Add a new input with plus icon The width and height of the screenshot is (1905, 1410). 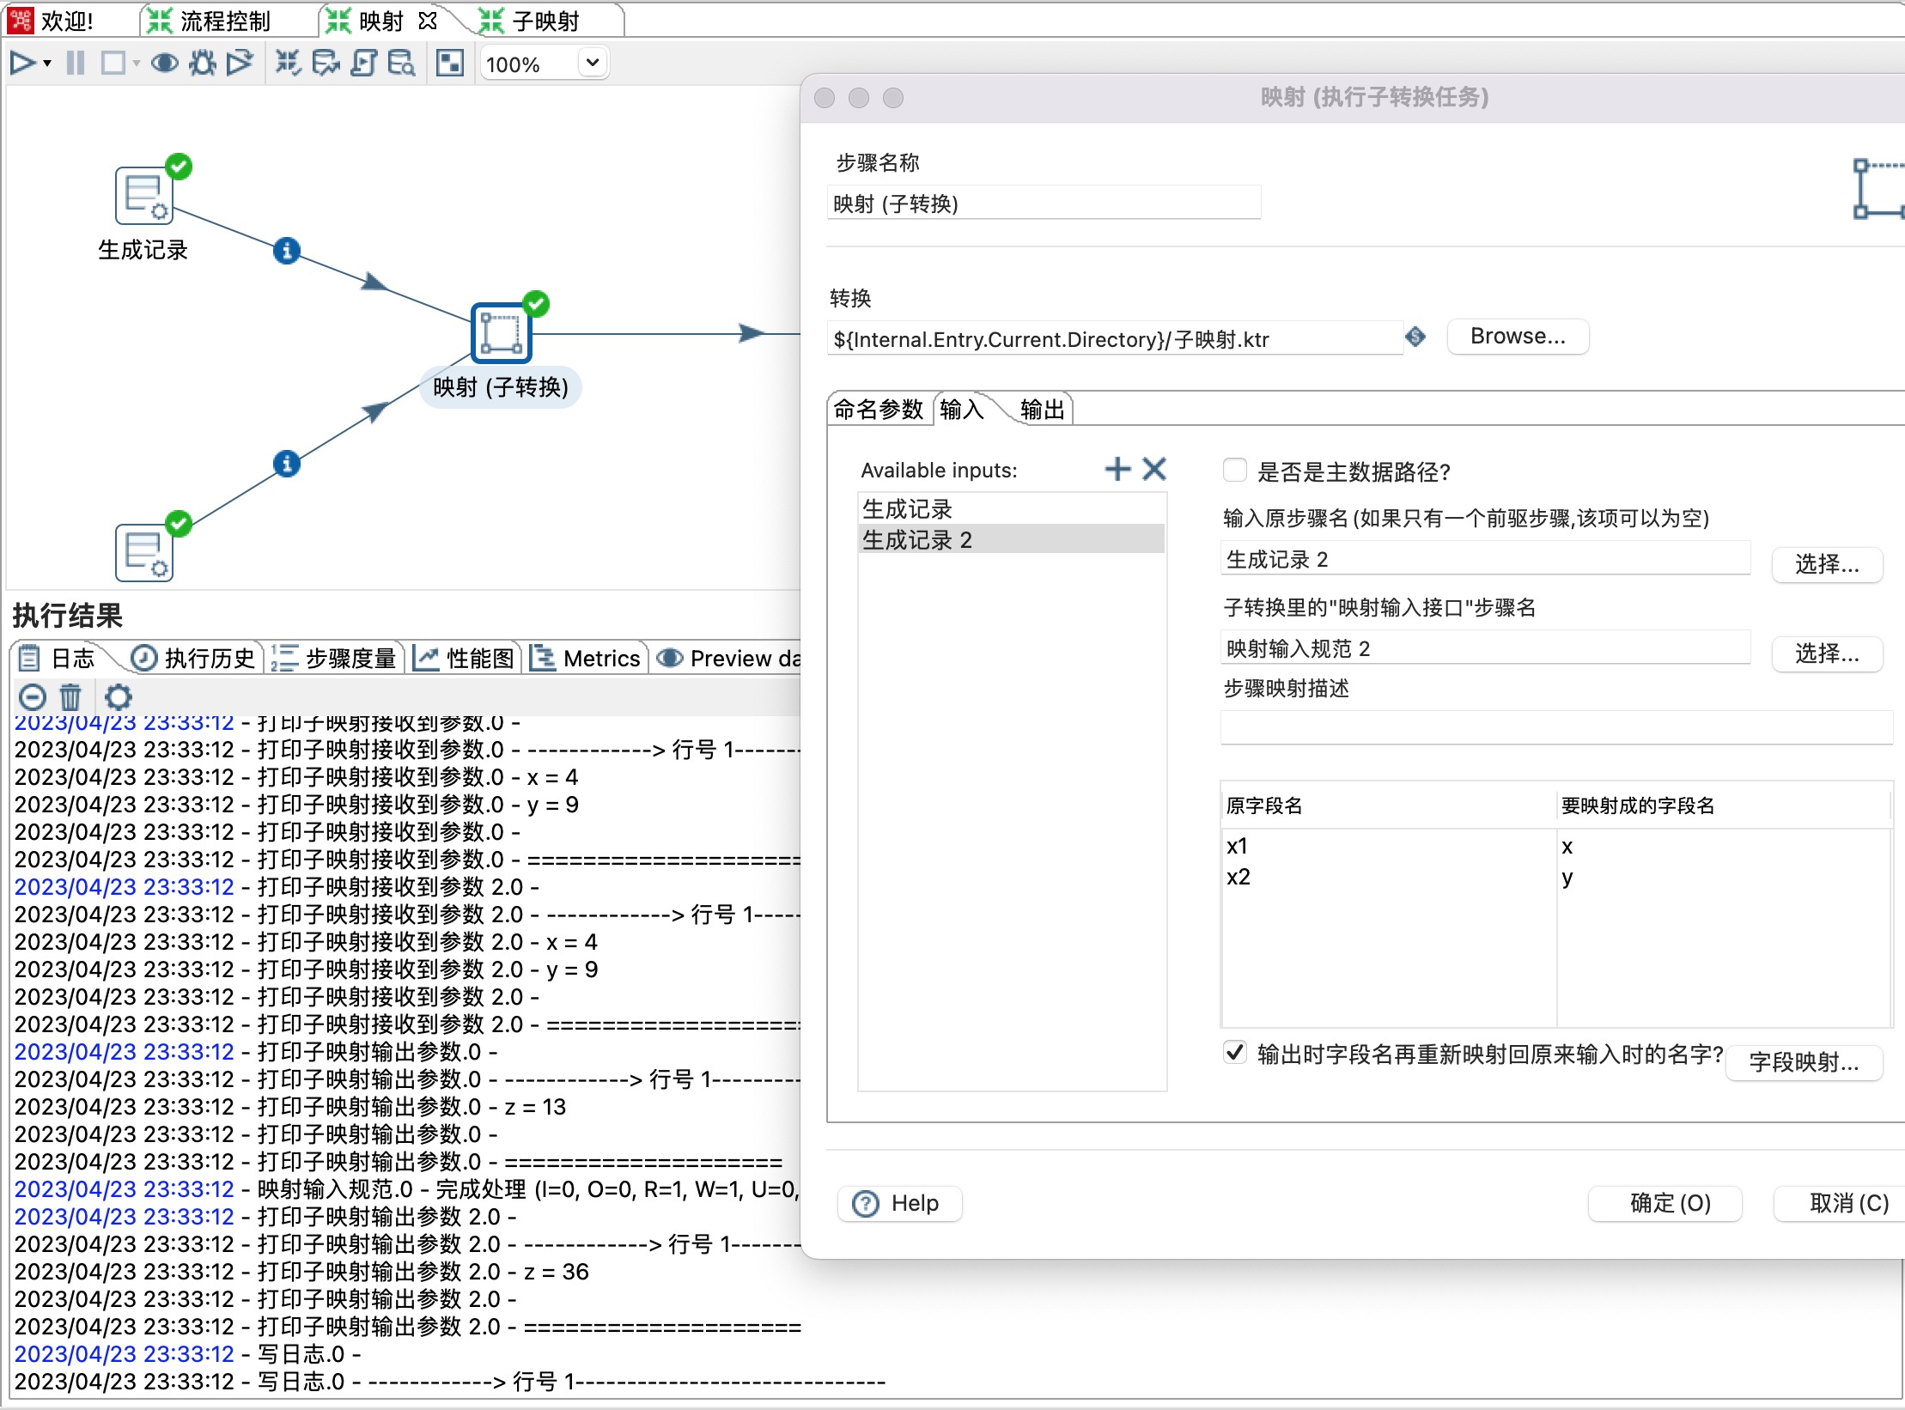tap(1117, 469)
